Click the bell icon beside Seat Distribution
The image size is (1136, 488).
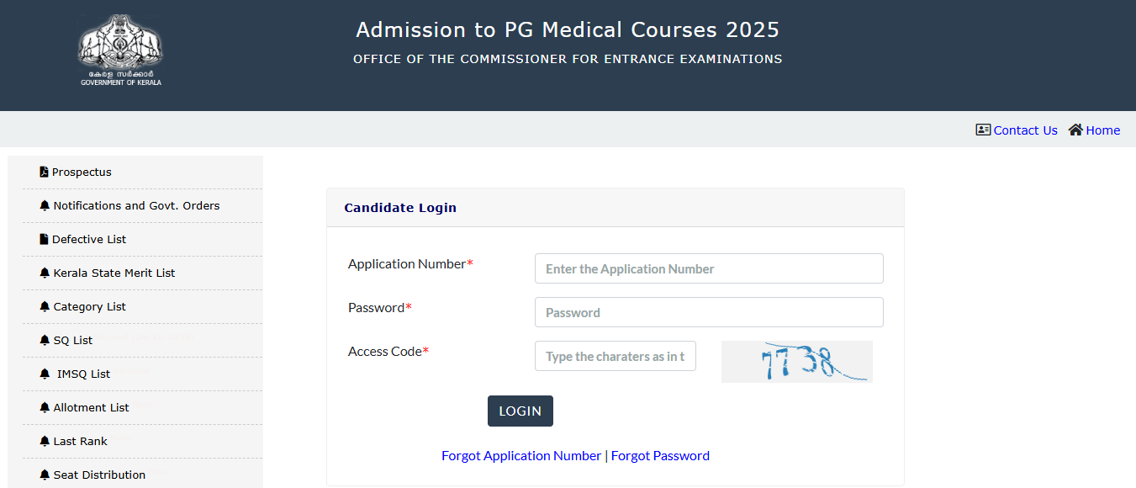(x=44, y=475)
